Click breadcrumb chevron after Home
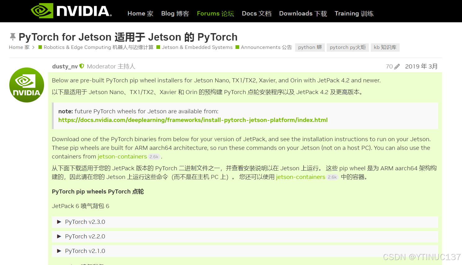462x265 pixels. [33, 47]
